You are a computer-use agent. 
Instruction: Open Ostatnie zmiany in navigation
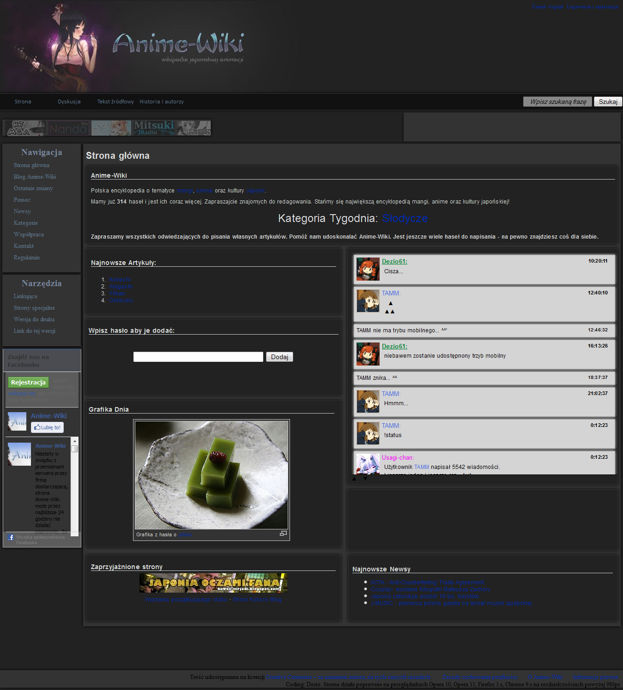tap(33, 188)
